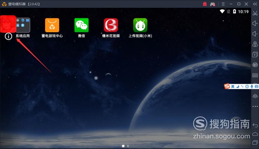Image resolution: width=259 pixels, height=149 pixels.
Task: Click the cloud-shaped icon in the sidebar
Action: click(x=255, y=96)
